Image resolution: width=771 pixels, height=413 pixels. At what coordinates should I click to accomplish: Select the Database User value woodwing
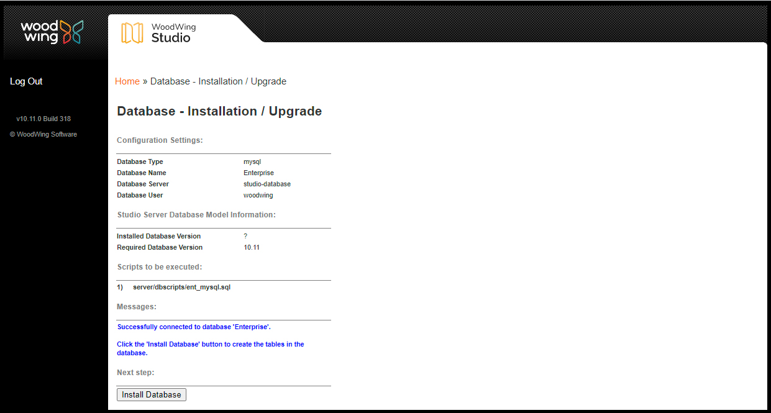[x=258, y=195]
